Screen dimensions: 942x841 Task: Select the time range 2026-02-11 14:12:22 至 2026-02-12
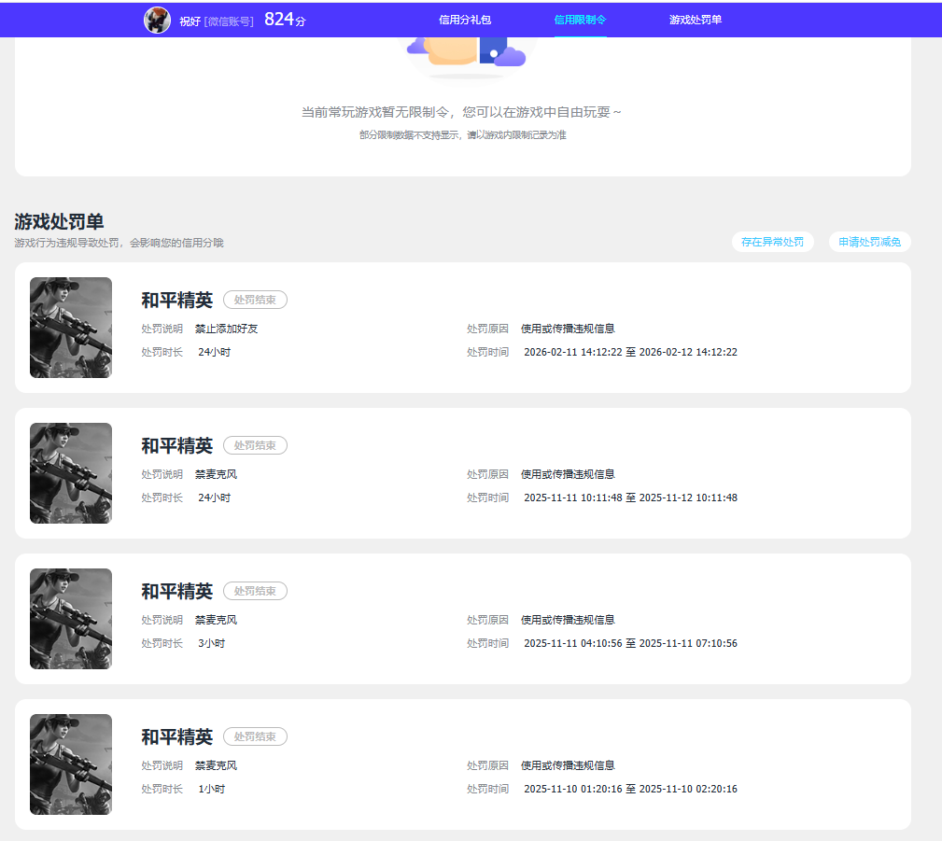click(631, 352)
